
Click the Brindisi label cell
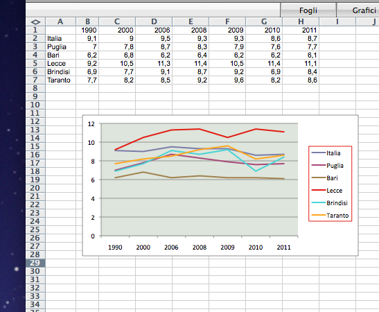point(61,72)
